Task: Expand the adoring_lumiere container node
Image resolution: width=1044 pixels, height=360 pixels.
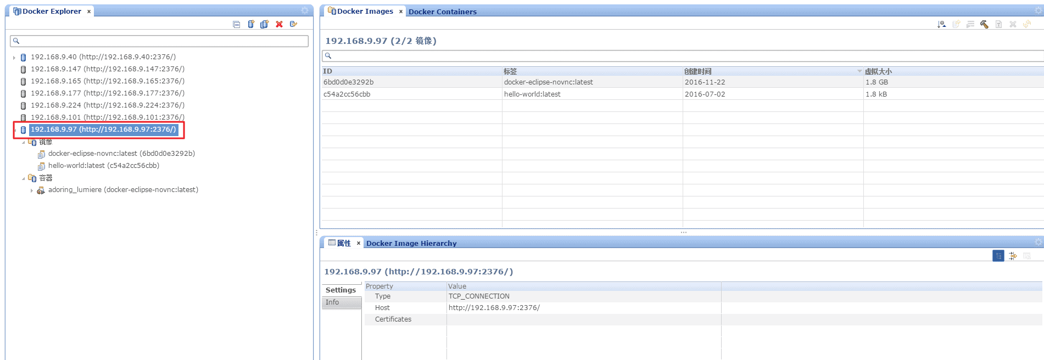Action: [32, 190]
